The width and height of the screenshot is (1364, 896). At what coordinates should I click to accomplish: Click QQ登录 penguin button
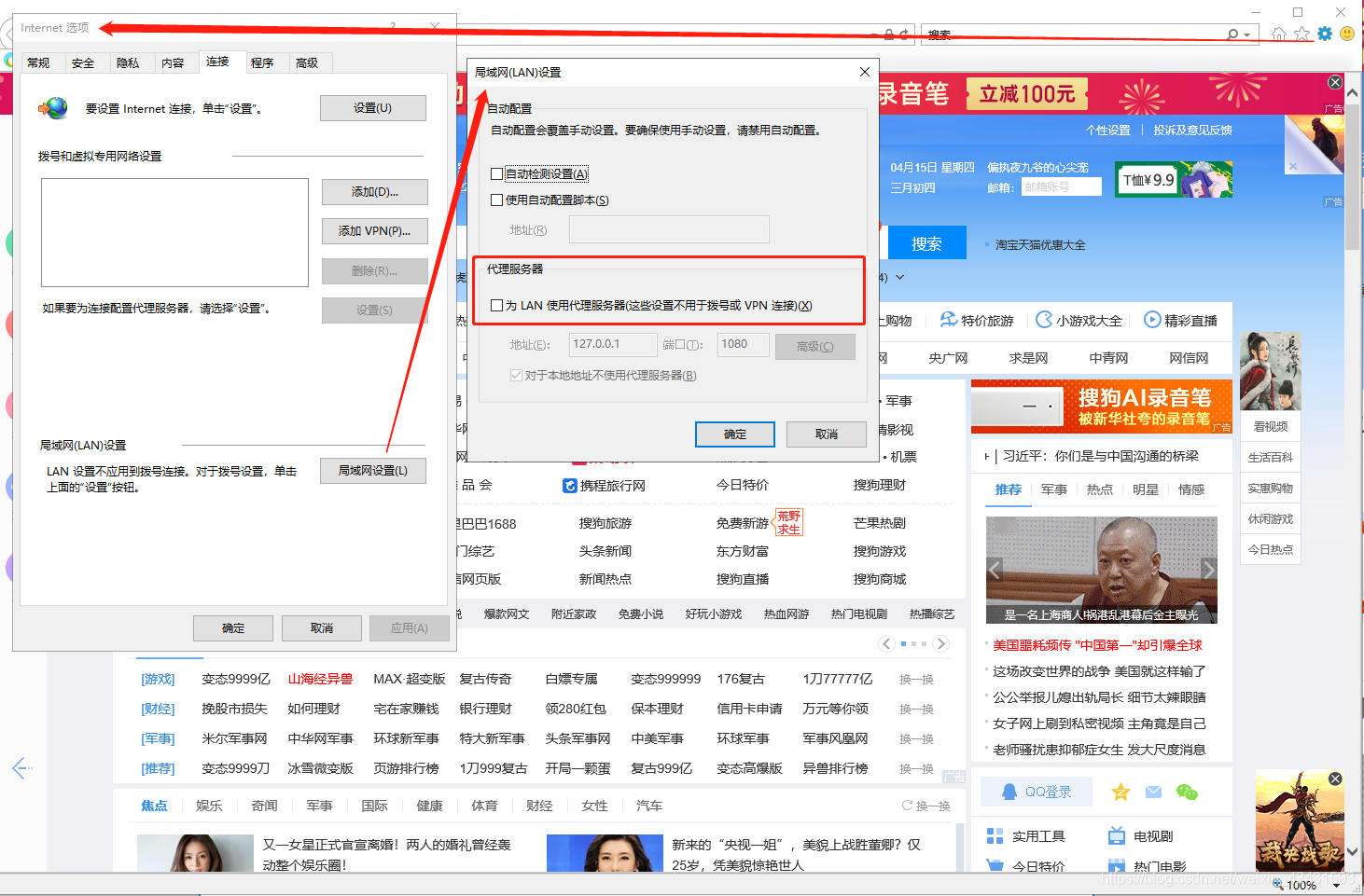point(1036,792)
